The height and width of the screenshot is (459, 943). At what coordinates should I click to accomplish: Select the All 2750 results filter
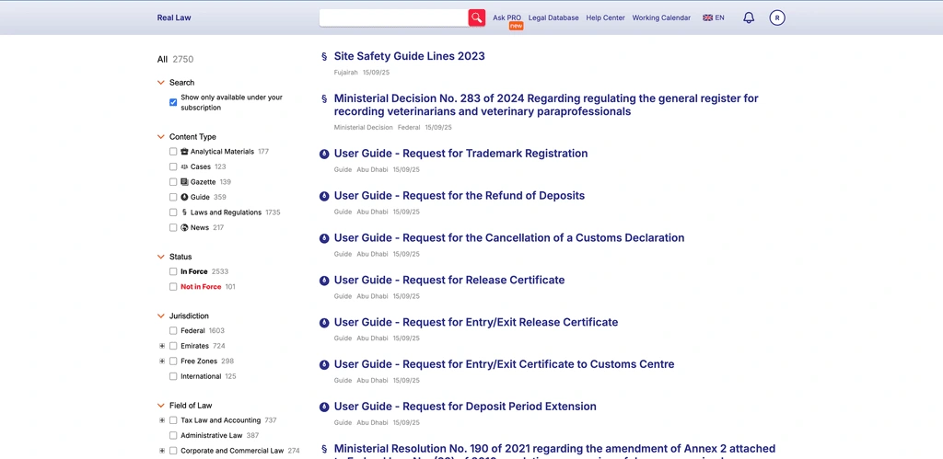175,60
